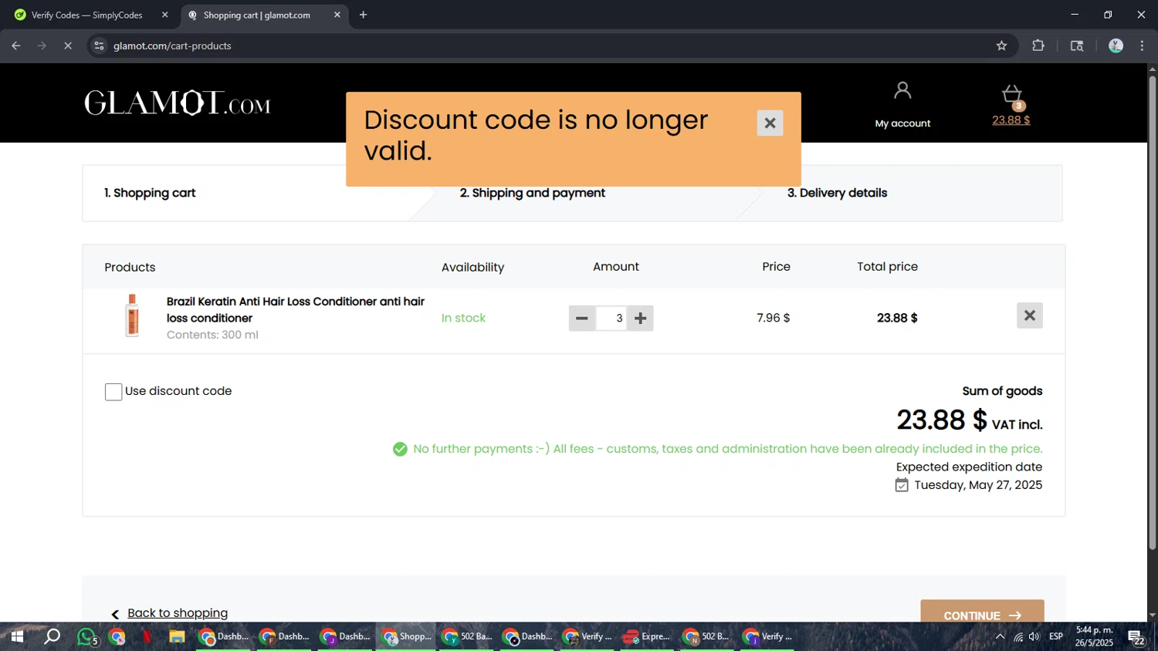Screen dimensions: 1158x651
Task: Open My account user icon
Action: (x=902, y=91)
